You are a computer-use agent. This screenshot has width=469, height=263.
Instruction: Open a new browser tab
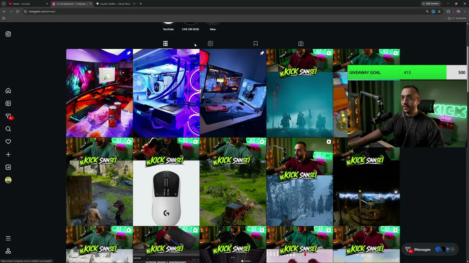(x=141, y=4)
